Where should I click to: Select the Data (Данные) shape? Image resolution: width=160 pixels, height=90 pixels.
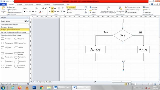pyautogui.click(x=19, y=47)
